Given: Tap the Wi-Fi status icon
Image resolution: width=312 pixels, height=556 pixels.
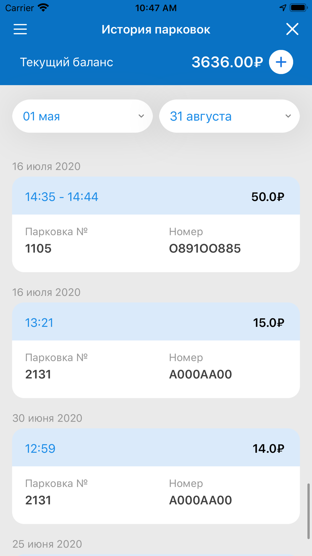Looking at the screenshot, I should point(43,8).
